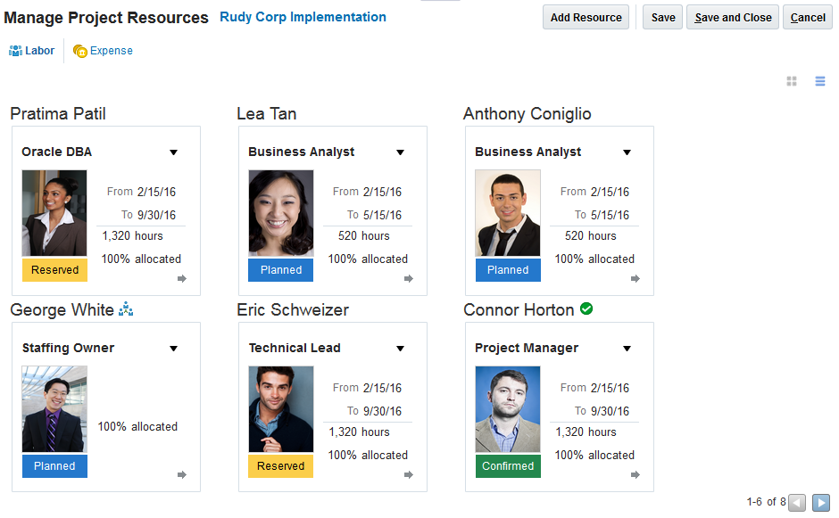Click arrow icon on Pratima Patil card
The height and width of the screenshot is (518, 839).
tap(182, 279)
